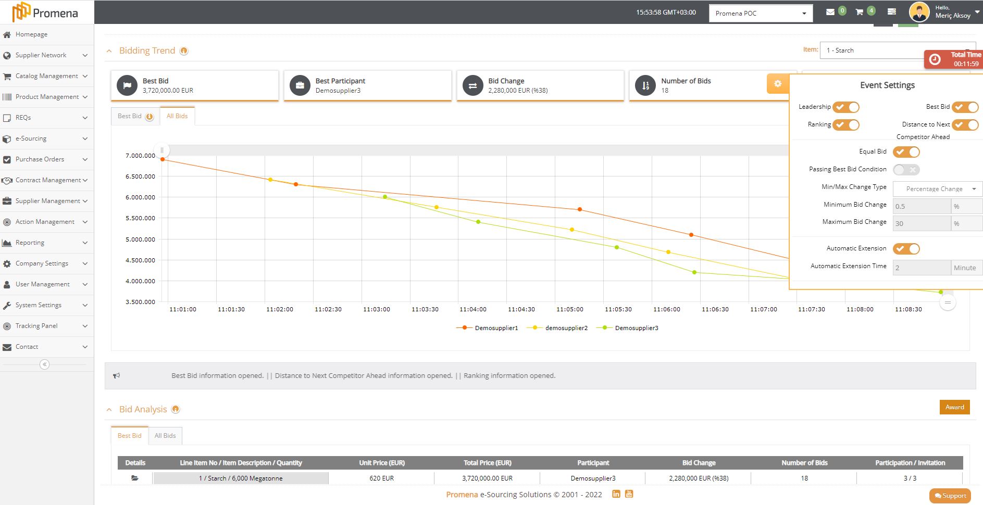This screenshot has width=983, height=505.
Task: Click the Bid Analysis info icon
Action: (x=176, y=409)
